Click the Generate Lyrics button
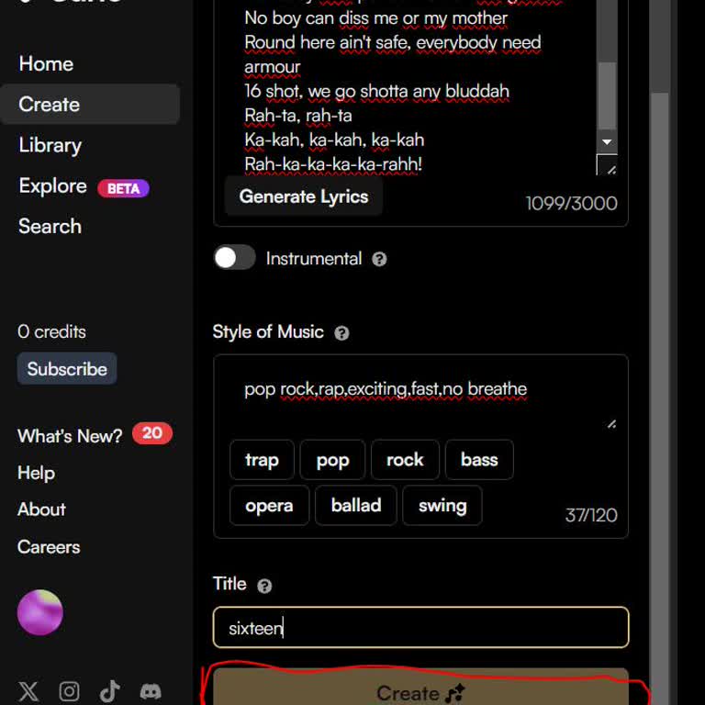This screenshot has width=705, height=705. 304,196
